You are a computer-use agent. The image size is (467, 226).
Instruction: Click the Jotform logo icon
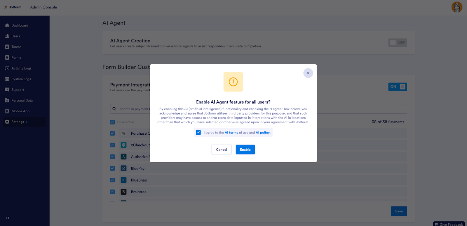(6, 7)
